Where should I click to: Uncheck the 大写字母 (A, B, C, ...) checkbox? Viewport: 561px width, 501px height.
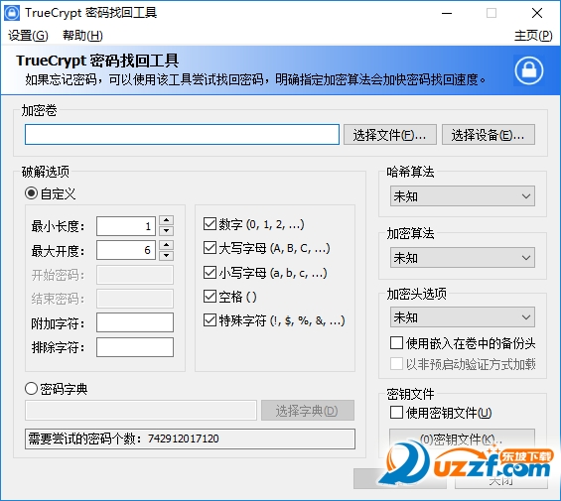(210, 247)
